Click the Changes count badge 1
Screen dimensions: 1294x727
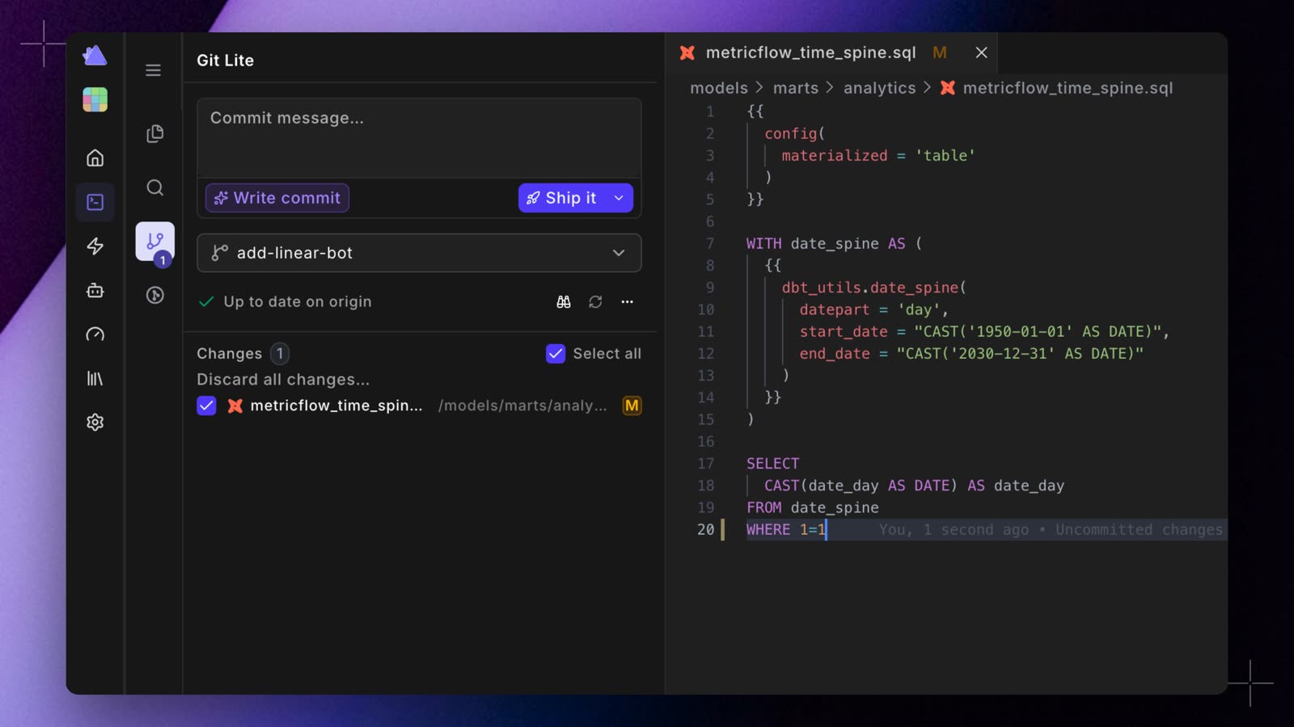pyautogui.click(x=280, y=354)
